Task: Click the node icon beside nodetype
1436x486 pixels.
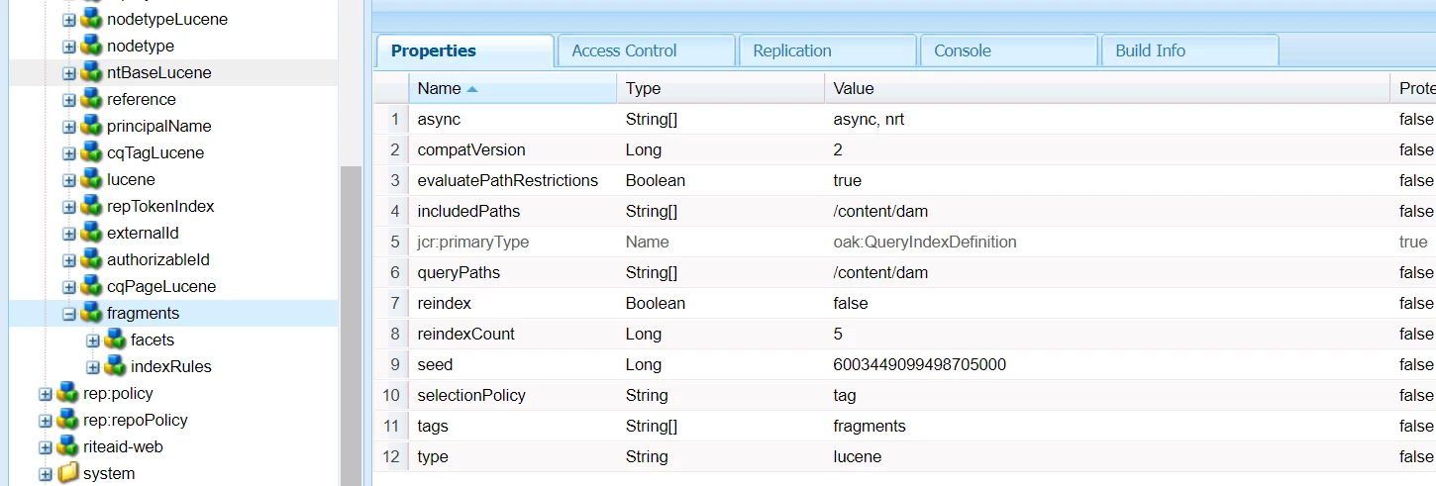Action: click(x=91, y=46)
